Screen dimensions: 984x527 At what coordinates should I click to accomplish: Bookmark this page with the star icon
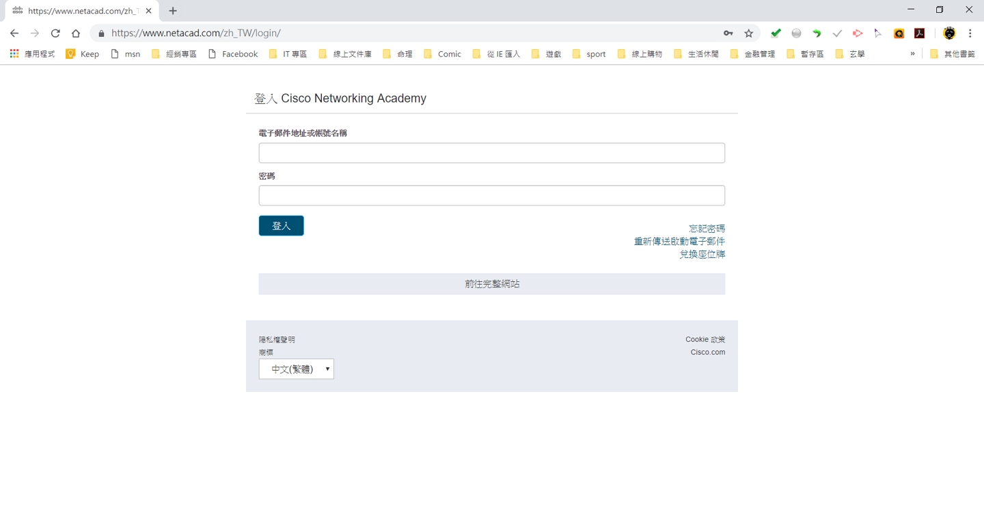pyautogui.click(x=749, y=33)
